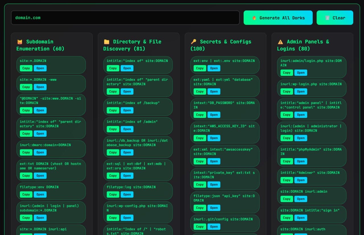Copy the "@DOMAIN" -site:www.DOMAIN dork
The image size is (364, 235).
tap(26, 110)
